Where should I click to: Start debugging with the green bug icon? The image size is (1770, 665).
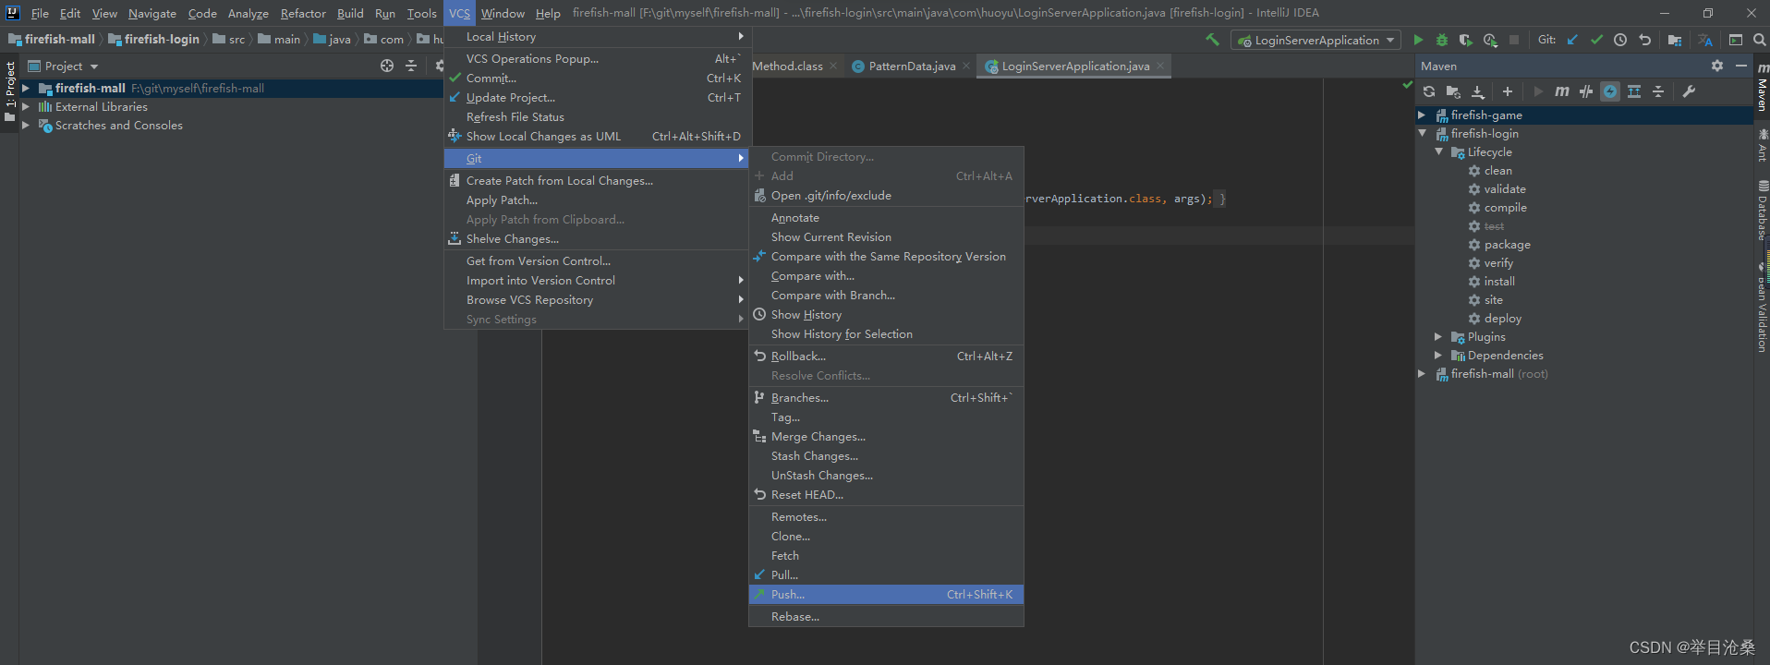[x=1441, y=40]
